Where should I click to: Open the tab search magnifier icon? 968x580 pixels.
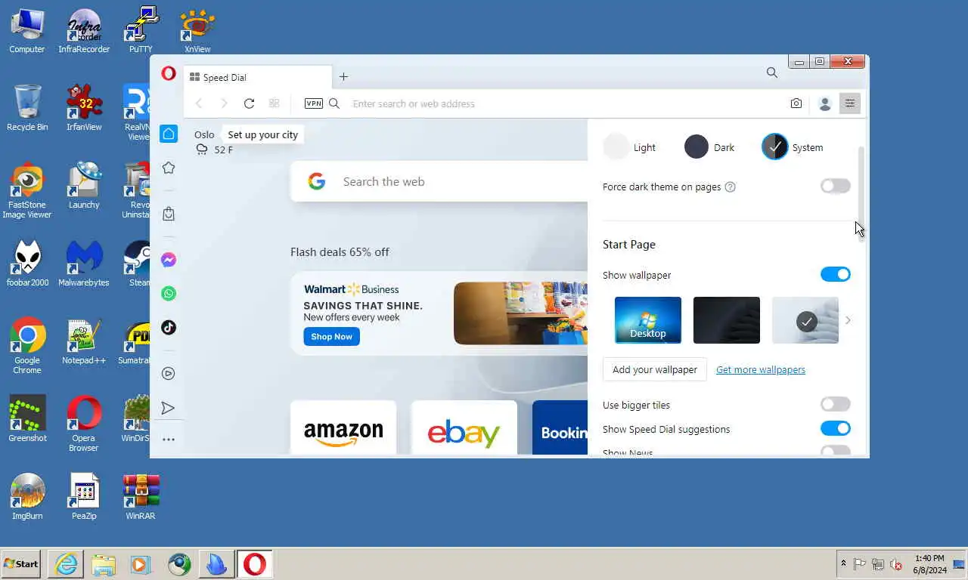(x=771, y=72)
